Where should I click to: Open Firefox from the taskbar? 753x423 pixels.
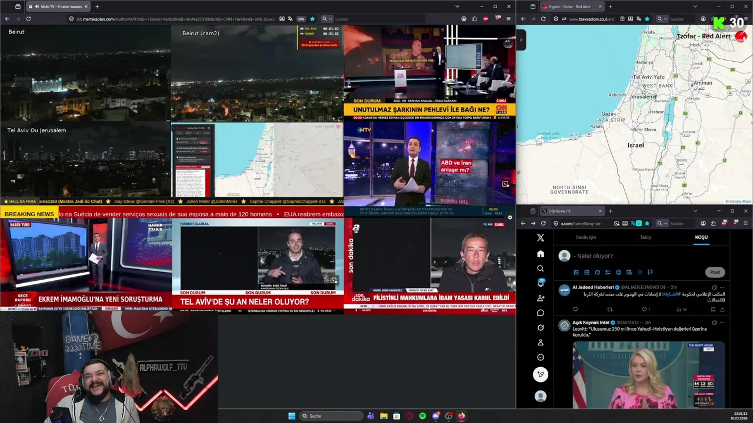pyautogui.click(x=461, y=416)
